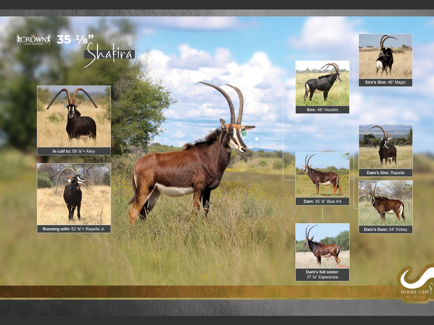Image resolution: width=434 pixels, height=325 pixels.
Task: Open the Alloy bull photo
Action: click(74, 116)
